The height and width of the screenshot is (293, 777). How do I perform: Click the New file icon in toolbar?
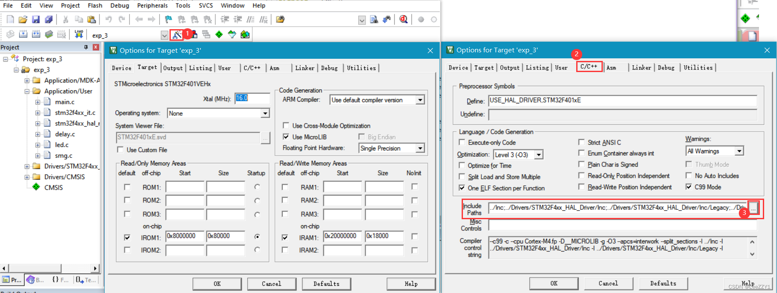[10, 19]
